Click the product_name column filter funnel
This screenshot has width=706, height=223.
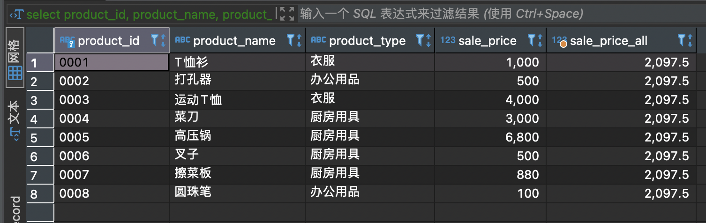click(x=290, y=41)
